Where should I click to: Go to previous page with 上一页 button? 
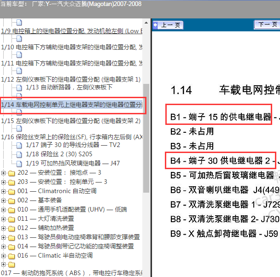(x=168, y=25)
